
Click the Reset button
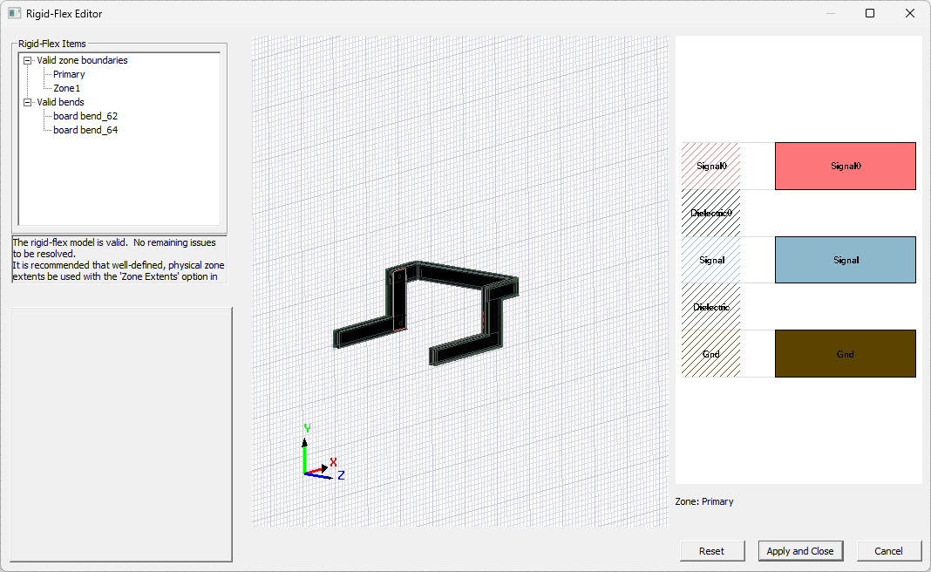pos(711,550)
